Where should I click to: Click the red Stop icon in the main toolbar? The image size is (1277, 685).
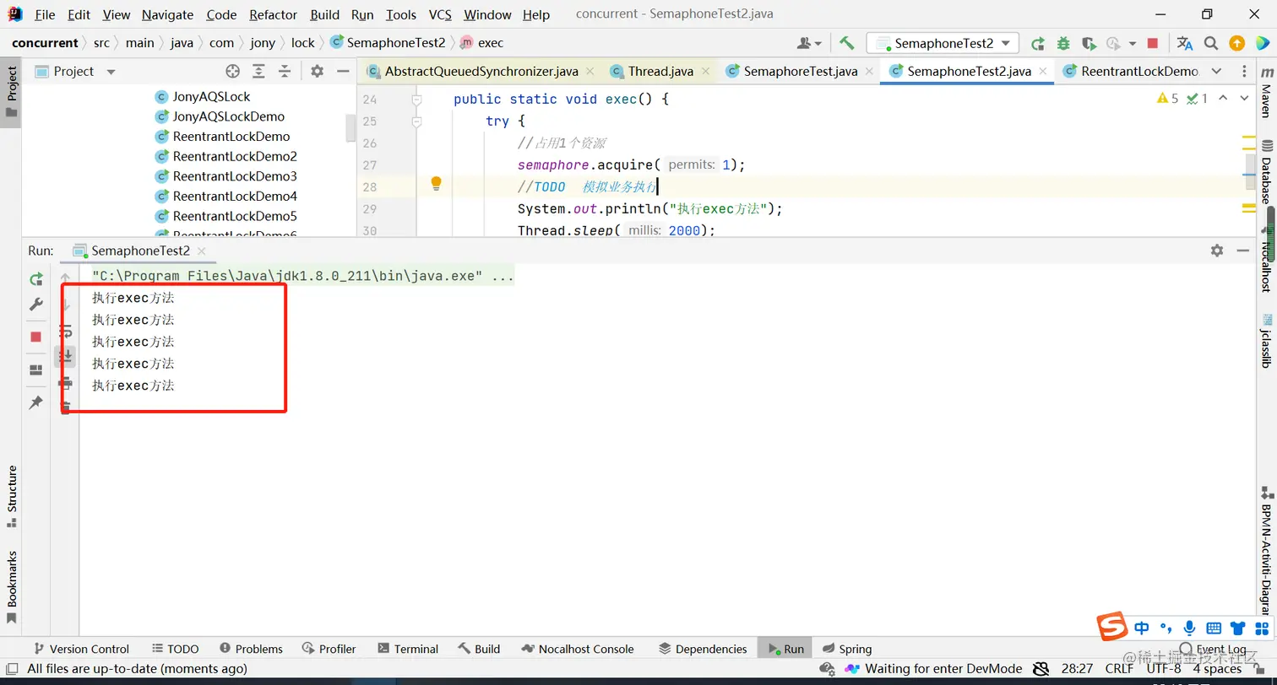1153,43
